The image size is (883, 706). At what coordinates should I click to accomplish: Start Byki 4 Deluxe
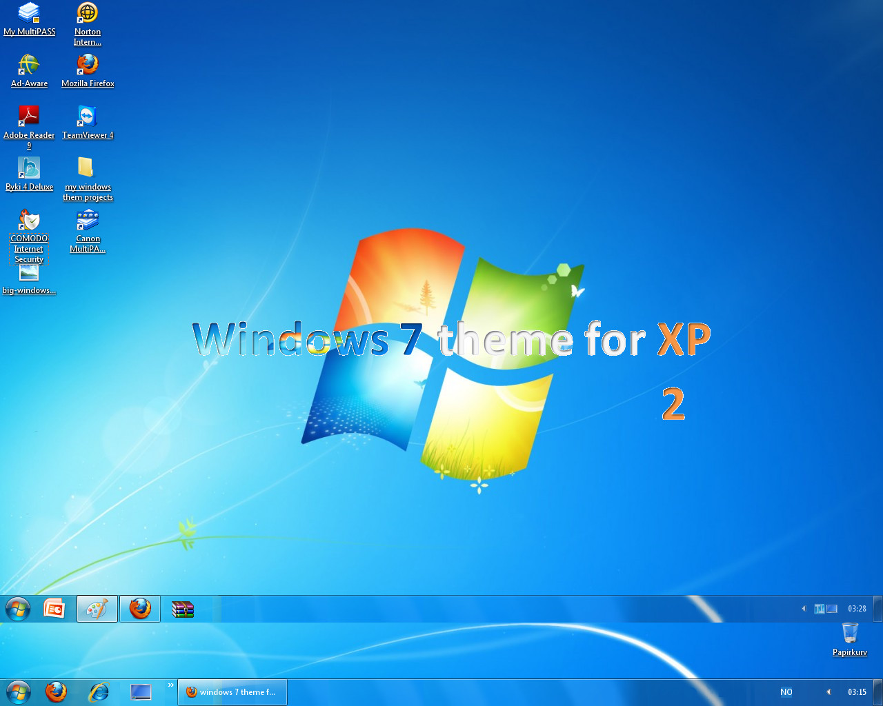pos(29,167)
